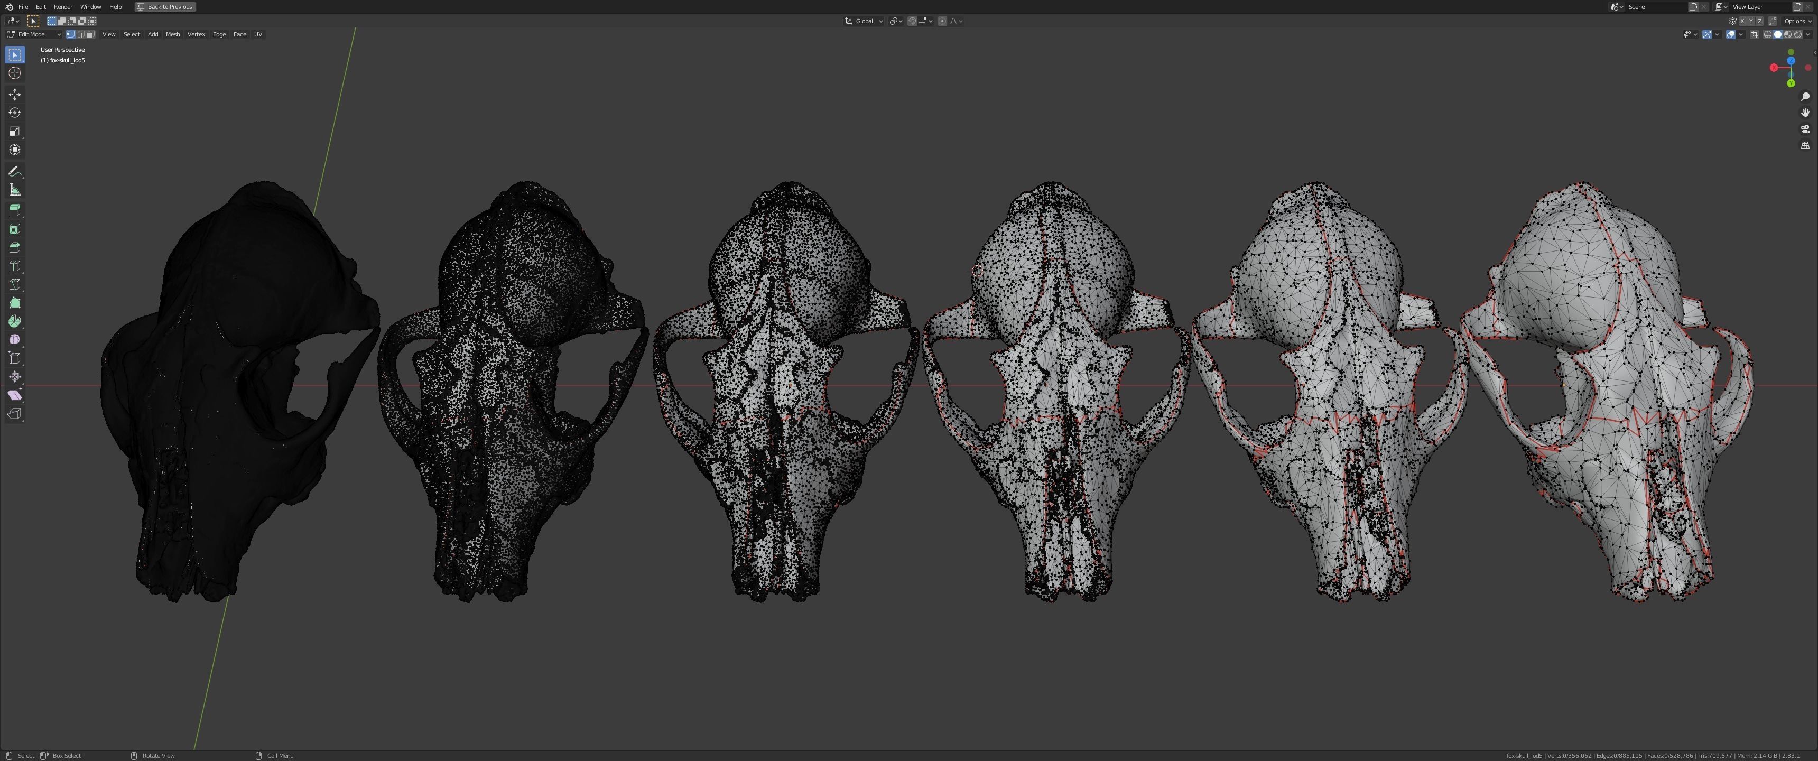Activate the Shrink/Fatten tool
Viewport: 1818px width, 761px height.
(x=15, y=377)
